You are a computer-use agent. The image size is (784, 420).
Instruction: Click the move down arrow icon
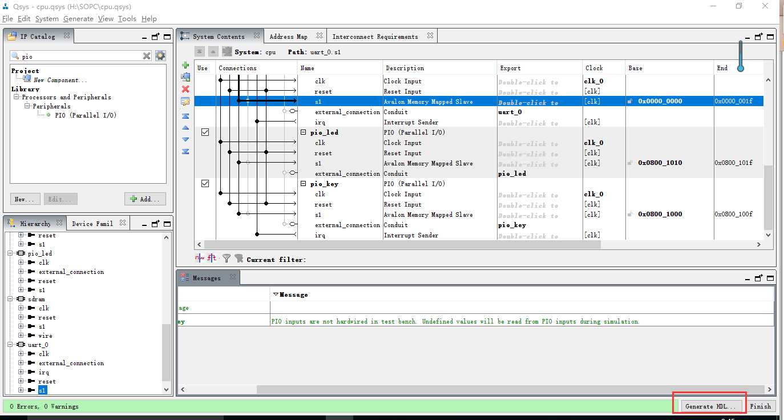point(185,139)
